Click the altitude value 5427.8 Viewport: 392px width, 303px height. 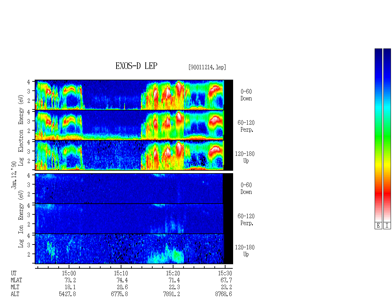(x=68, y=294)
